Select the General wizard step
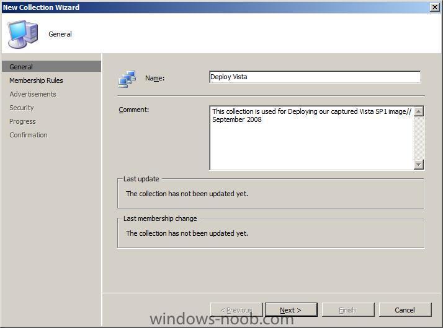This screenshot has height=328, width=443. click(51, 66)
